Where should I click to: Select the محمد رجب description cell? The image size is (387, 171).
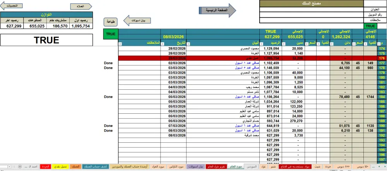pyautogui.click(x=223, y=87)
